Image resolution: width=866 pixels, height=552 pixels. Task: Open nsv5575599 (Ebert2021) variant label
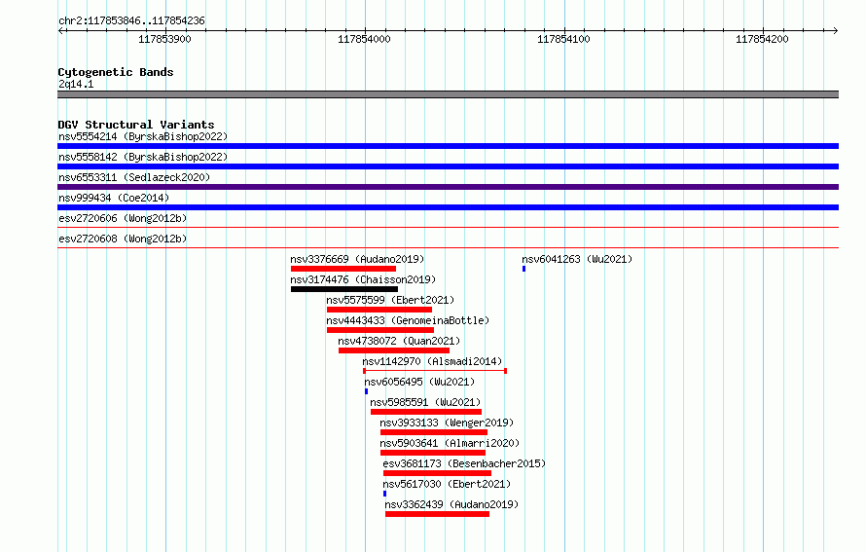point(390,300)
